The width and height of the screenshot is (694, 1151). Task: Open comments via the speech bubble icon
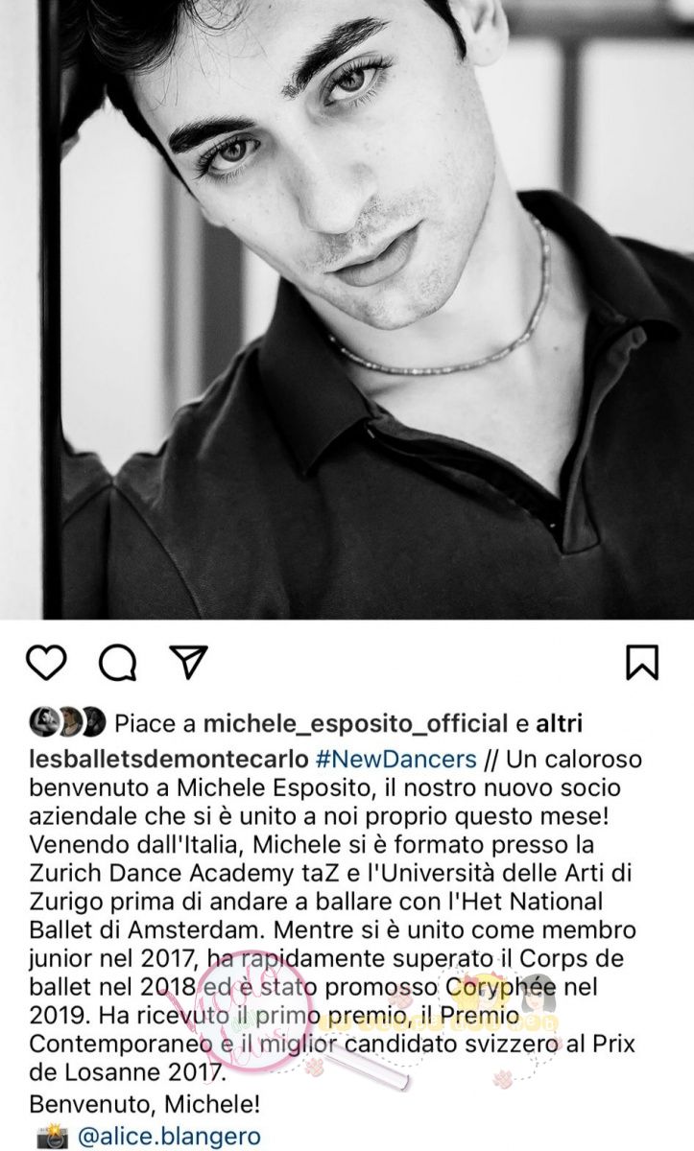pos(117,662)
